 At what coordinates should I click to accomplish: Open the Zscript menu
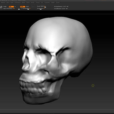(x=58, y=2)
